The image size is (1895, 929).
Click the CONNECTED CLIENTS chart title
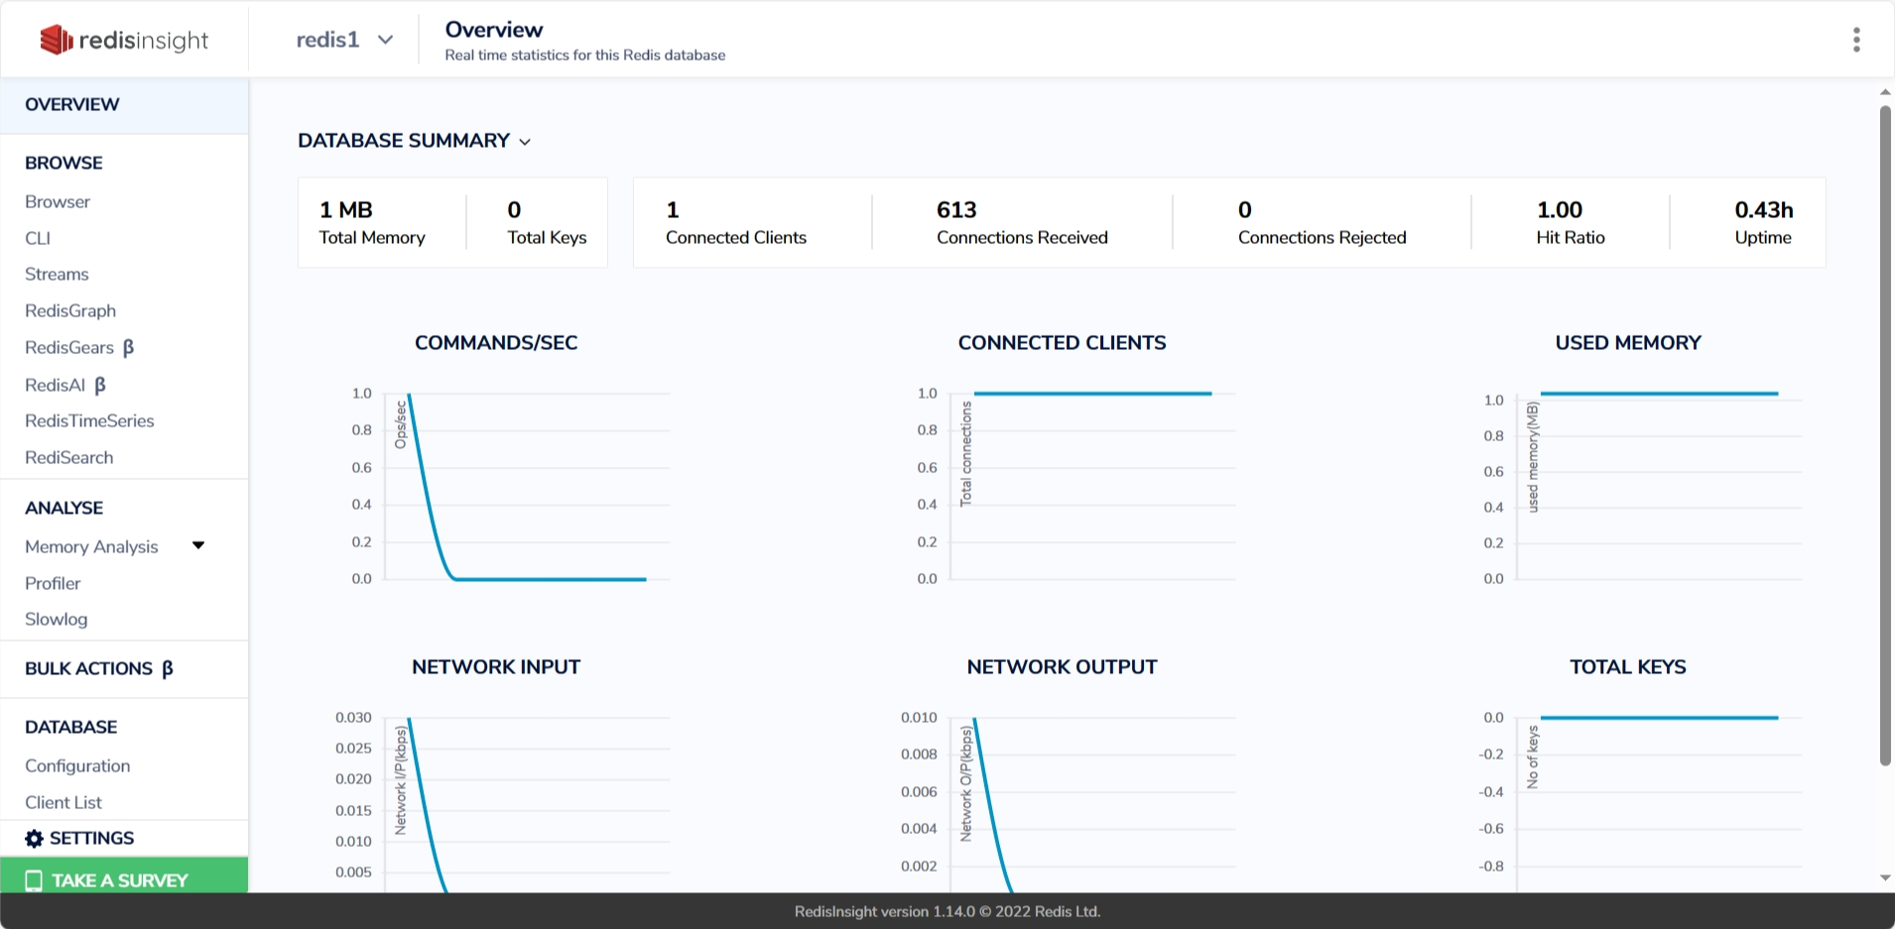tap(1062, 343)
